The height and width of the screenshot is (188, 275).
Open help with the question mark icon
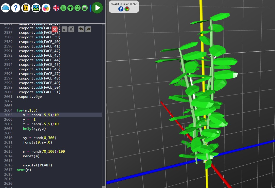point(16,8)
